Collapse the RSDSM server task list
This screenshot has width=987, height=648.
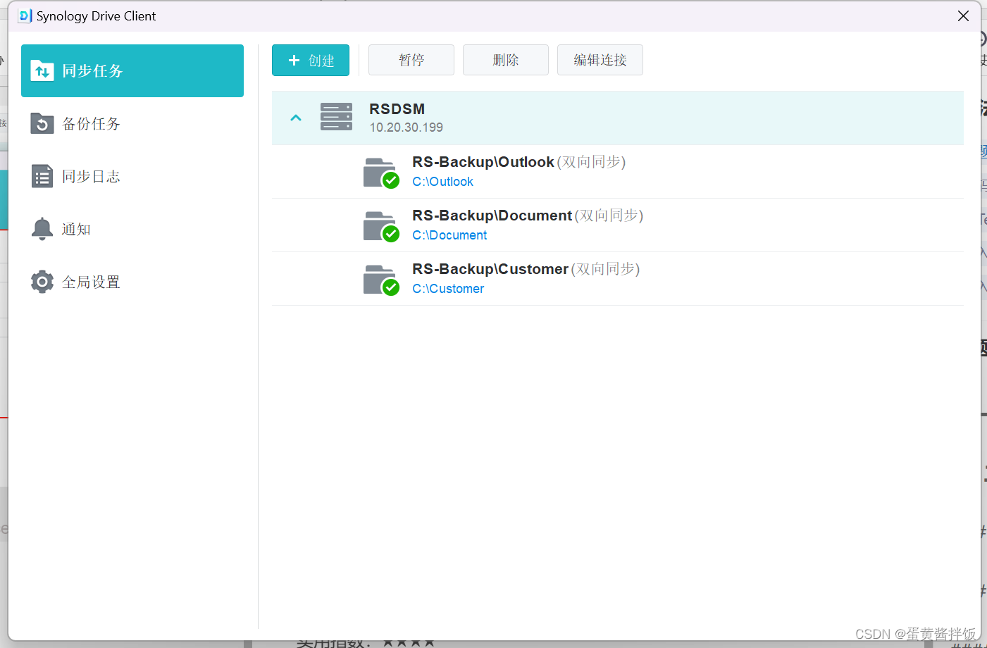(x=296, y=118)
